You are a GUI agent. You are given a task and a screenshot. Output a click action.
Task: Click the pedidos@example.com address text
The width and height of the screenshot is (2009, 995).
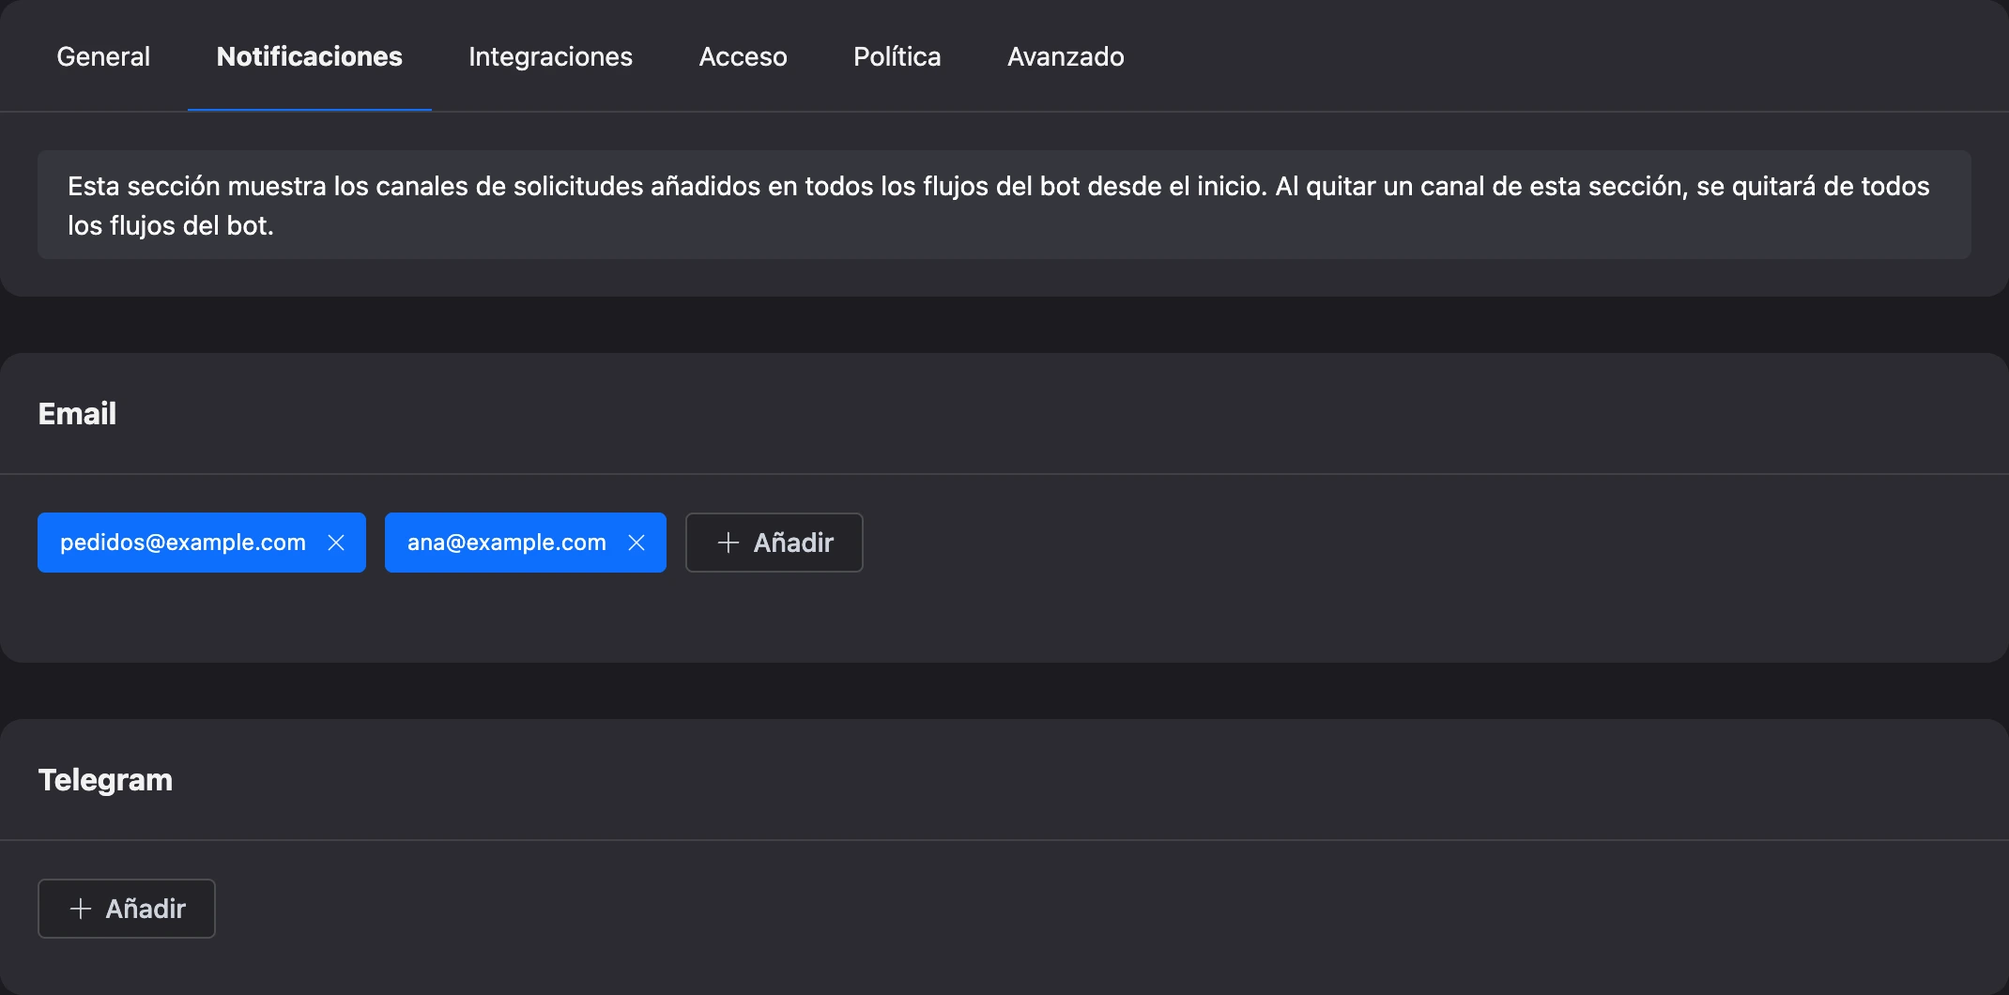coord(183,543)
